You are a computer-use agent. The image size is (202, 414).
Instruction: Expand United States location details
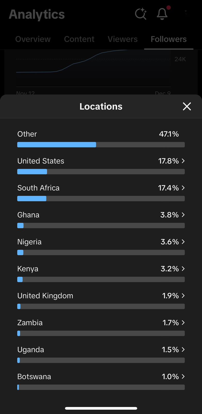183,161
